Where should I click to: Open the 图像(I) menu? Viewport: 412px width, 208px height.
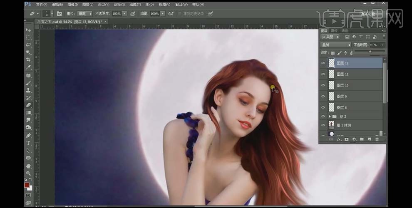[x=72, y=5]
